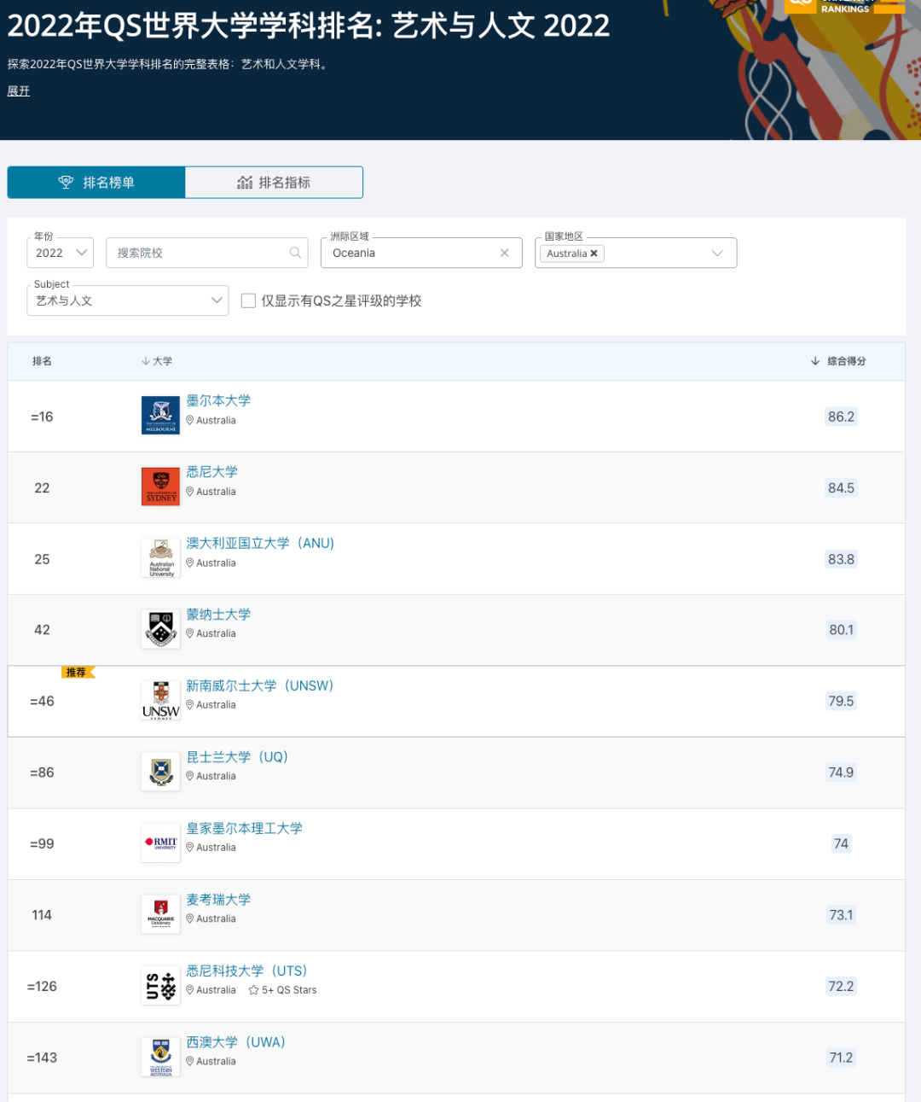This screenshot has height=1102, width=921.
Task: Open the 蒙纳士大学 link
Action: (x=218, y=615)
